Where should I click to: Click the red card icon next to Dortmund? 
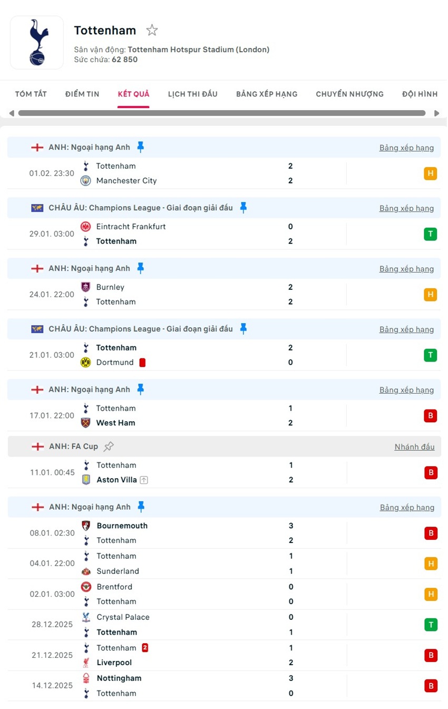point(142,362)
